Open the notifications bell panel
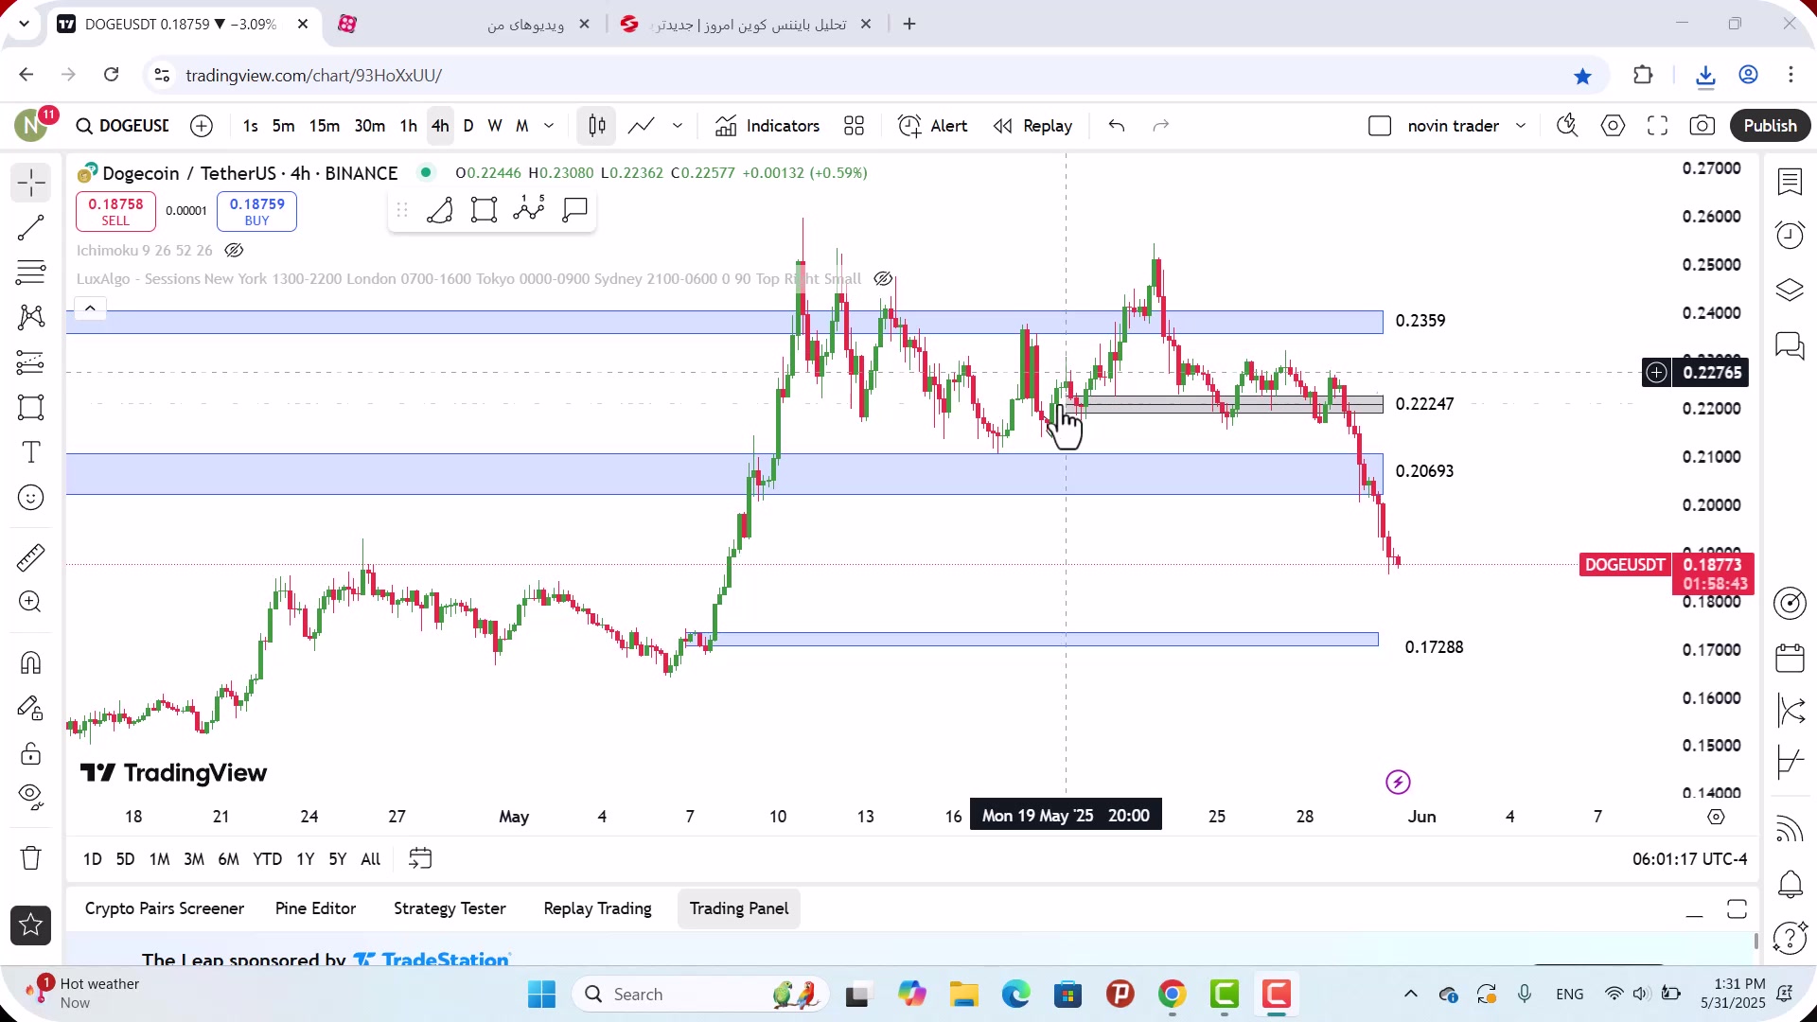The height and width of the screenshot is (1022, 1817). (1790, 885)
